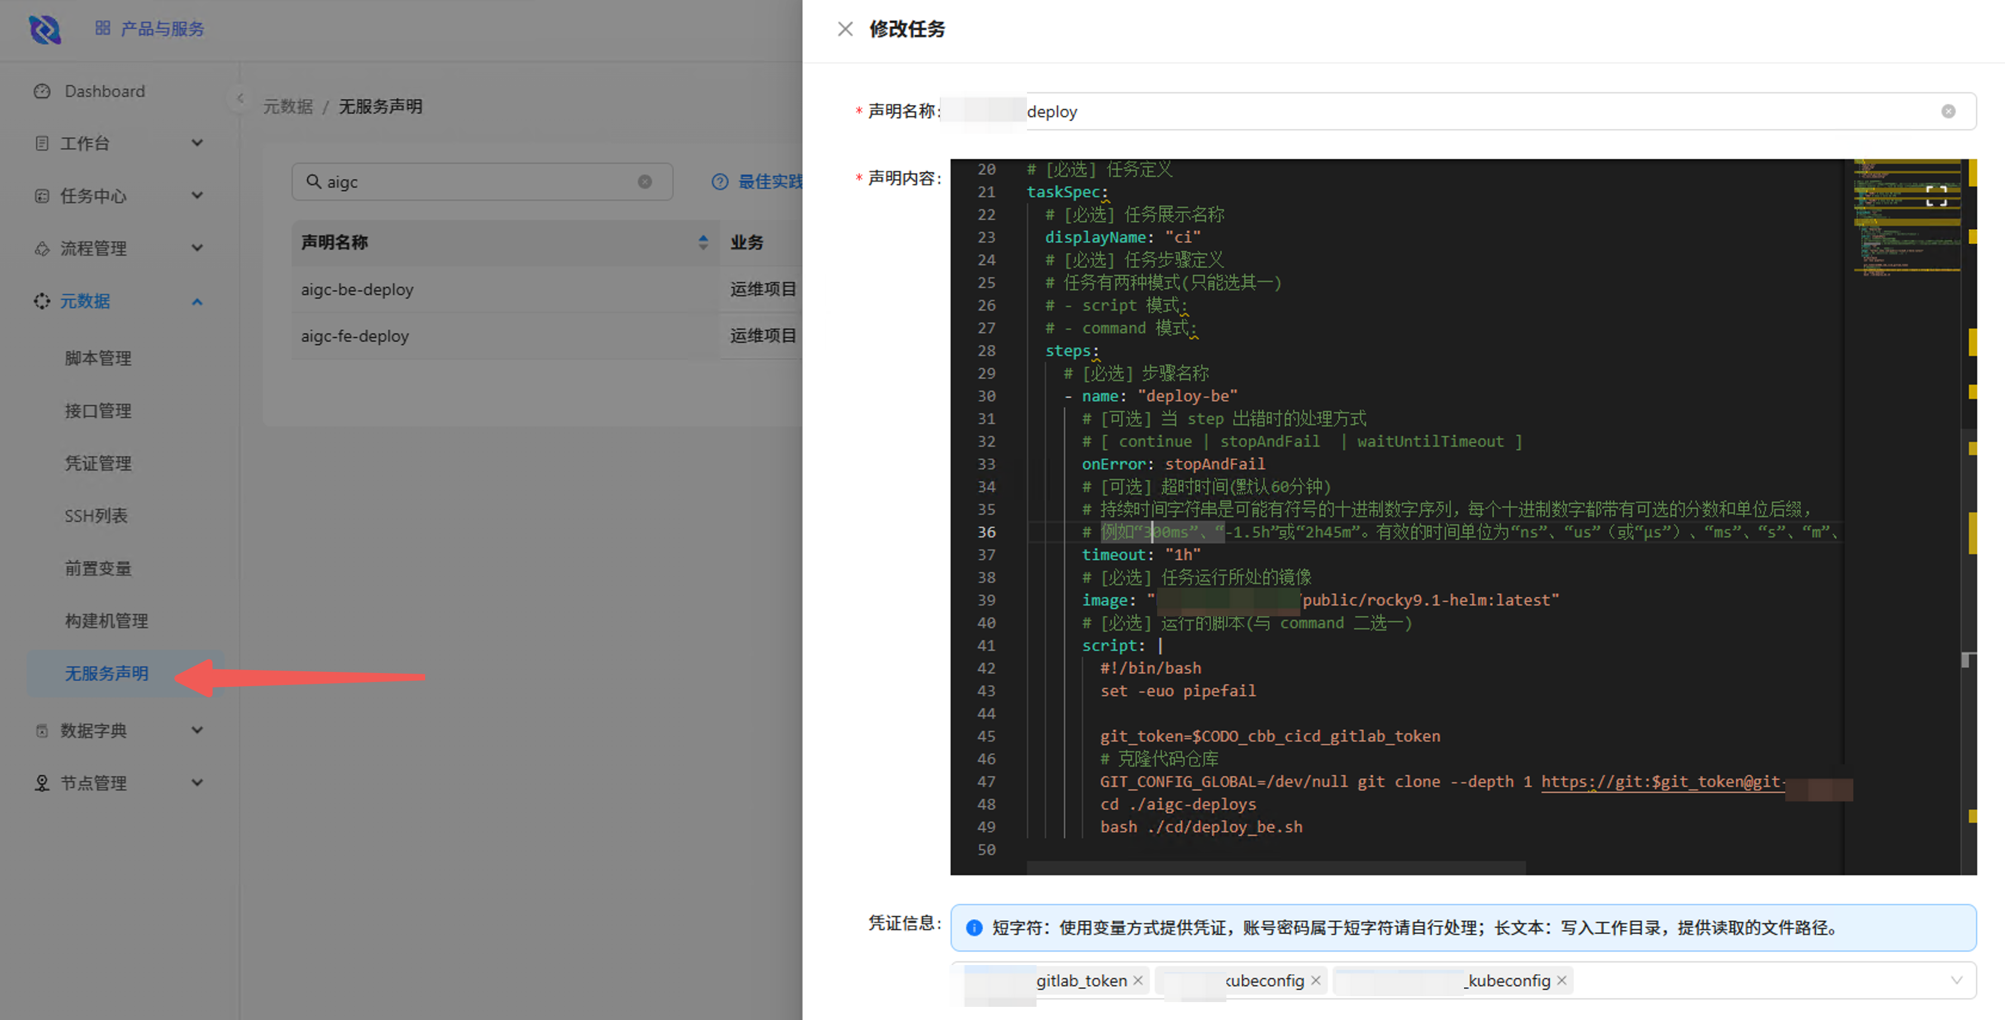Remove the last _kubeconfig credential tag
2005x1020 pixels.
1561,981
